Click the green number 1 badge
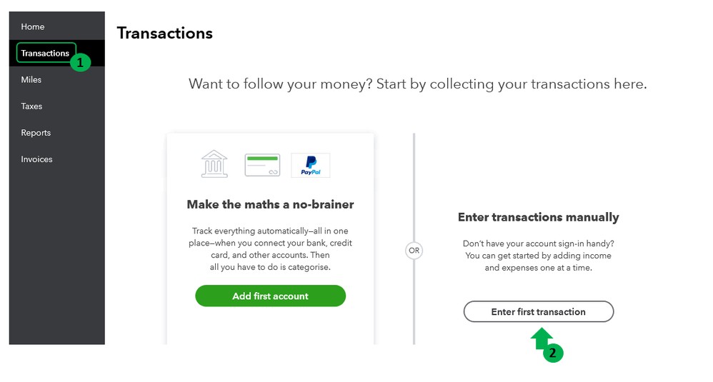713x382 pixels. pos(80,63)
